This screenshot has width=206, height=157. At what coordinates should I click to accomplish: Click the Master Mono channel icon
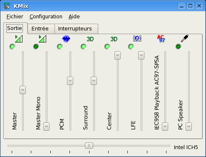42,39
